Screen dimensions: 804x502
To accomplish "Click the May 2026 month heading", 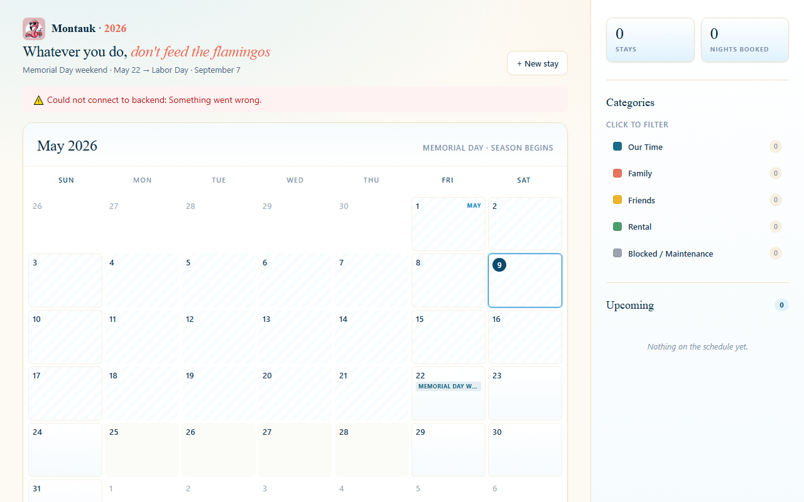I will (67, 146).
